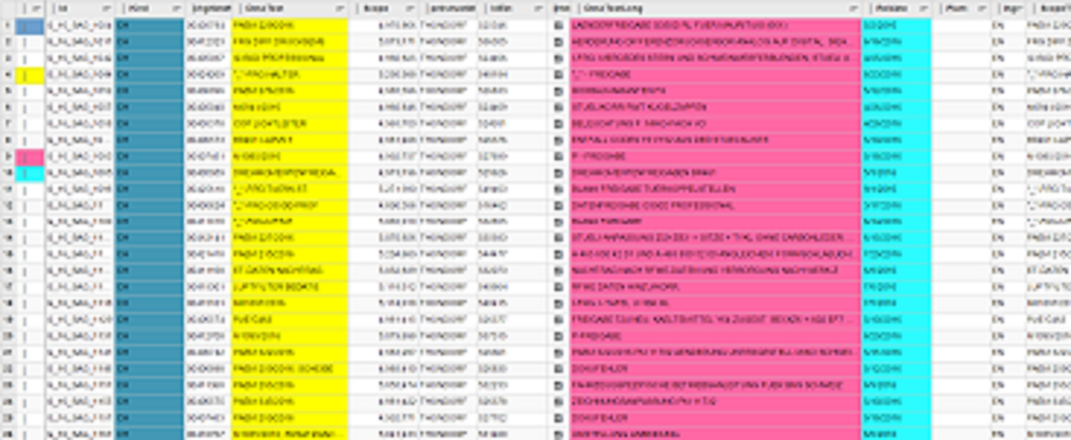The width and height of the screenshot is (1071, 440).
Task: Select the cyan marker cell in row 10
Action: pyautogui.click(x=29, y=173)
